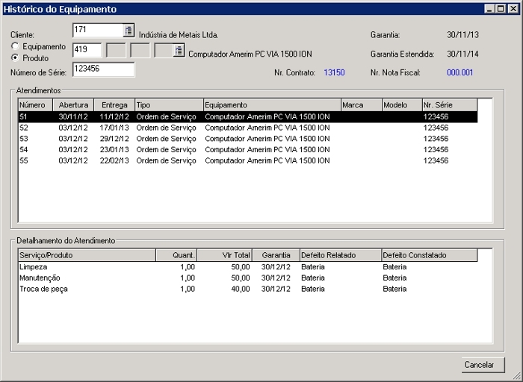The image size is (523, 382).
Task: Select the Produto radio button
Action: [15, 57]
